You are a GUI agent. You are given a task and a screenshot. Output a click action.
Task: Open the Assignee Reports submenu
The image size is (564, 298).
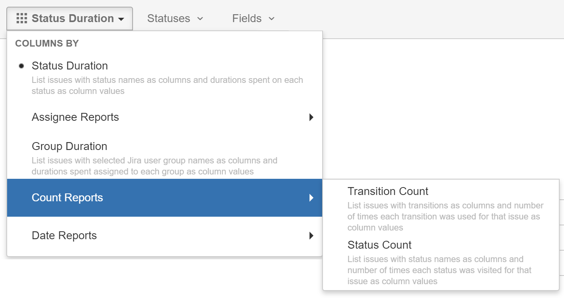[x=75, y=117]
